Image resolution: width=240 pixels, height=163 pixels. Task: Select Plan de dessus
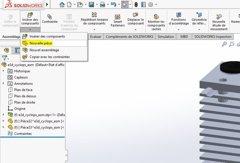[x=22, y=96]
